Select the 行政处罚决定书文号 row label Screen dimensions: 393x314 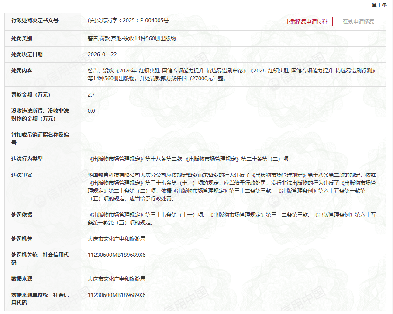pyautogui.click(x=35, y=21)
